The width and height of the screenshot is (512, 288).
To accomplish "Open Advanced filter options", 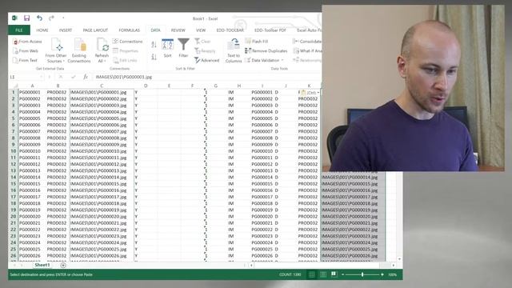I will 206,61.
